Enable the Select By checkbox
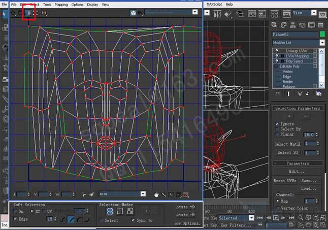 pyautogui.click(x=277, y=129)
